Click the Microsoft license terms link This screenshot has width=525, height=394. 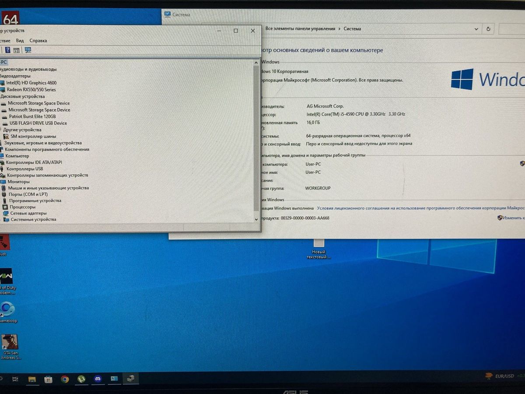(x=420, y=208)
